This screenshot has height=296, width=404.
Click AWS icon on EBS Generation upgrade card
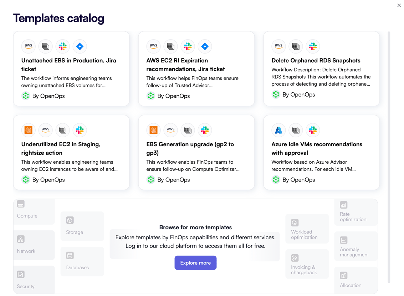[170, 130]
